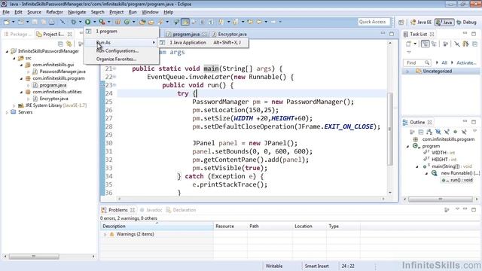
Task: Open the Navigate menu
Action: coord(77,12)
